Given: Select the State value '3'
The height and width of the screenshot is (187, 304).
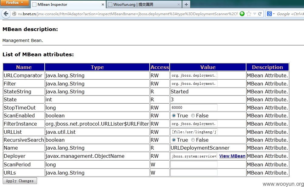Looking at the screenshot, I should coord(172,99).
